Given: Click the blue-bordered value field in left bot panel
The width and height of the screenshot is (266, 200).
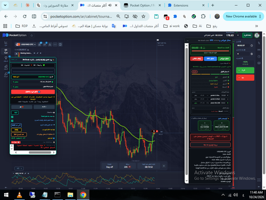Looking at the screenshot, I should tap(16, 125).
